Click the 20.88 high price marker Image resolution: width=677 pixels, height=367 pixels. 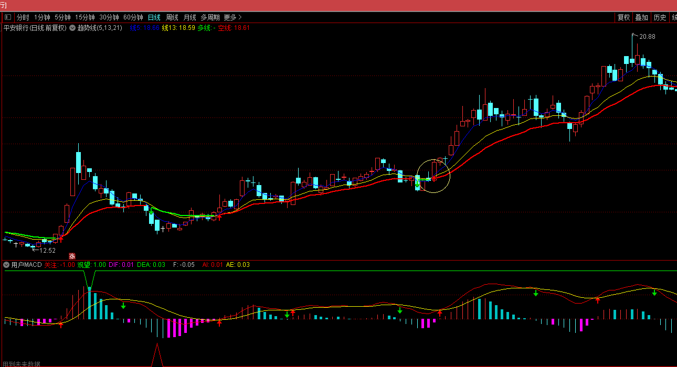(647, 37)
